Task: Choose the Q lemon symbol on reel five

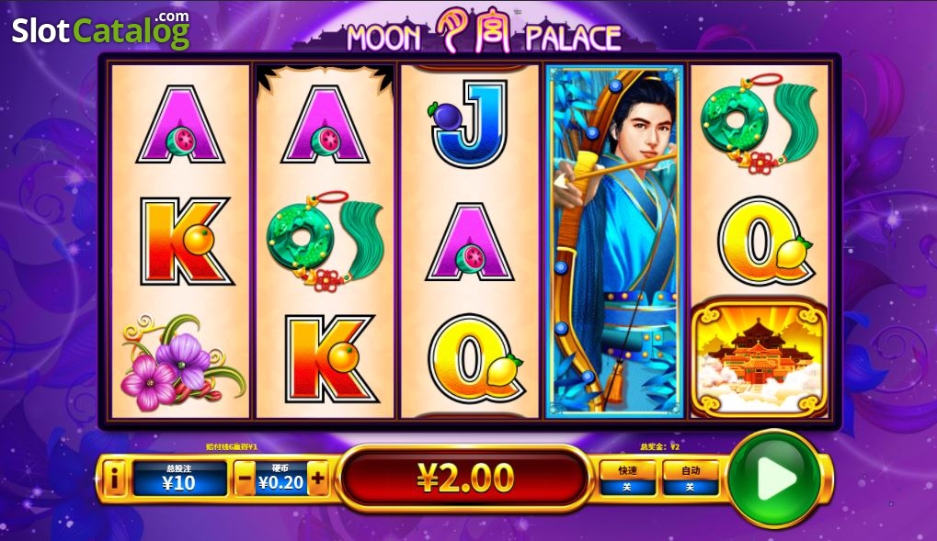Action: (765, 241)
